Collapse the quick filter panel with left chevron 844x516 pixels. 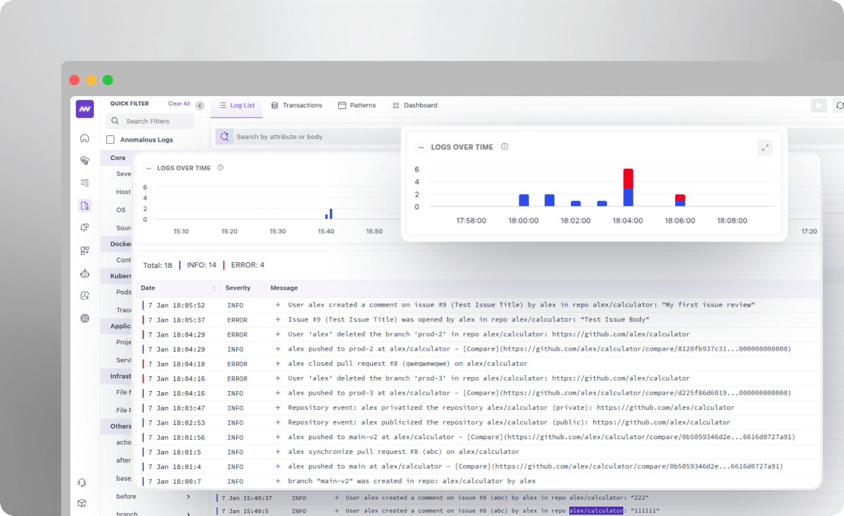pos(200,106)
